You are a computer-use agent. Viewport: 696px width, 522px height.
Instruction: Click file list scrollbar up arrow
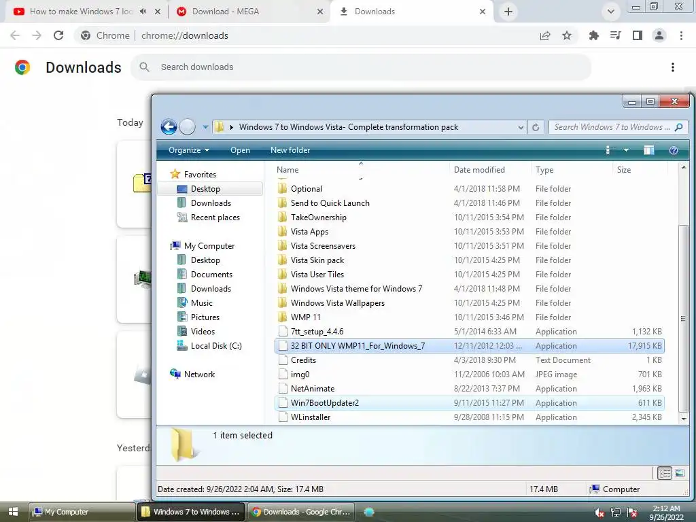tap(684, 167)
